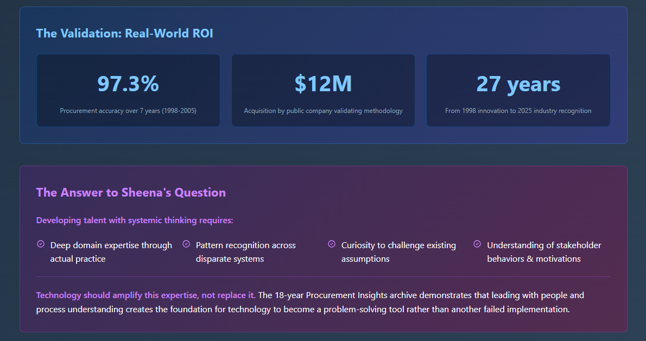Screen dimensions: 646x341
Task: Click the check icon next to Curiosity to challenge
Action: pos(332,244)
